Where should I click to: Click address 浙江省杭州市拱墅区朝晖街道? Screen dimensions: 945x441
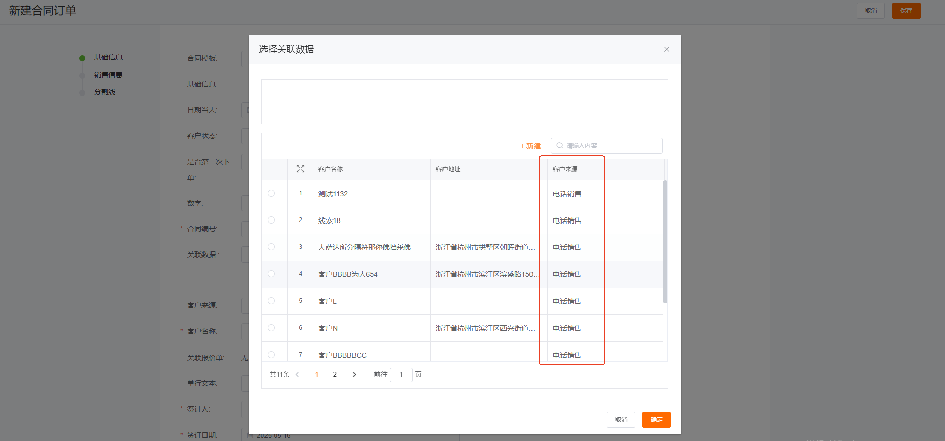coord(485,247)
